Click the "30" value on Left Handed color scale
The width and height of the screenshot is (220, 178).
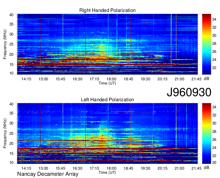pos(214,123)
